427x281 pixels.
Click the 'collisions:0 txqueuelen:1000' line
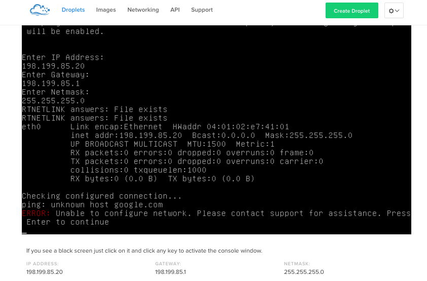[x=138, y=170]
